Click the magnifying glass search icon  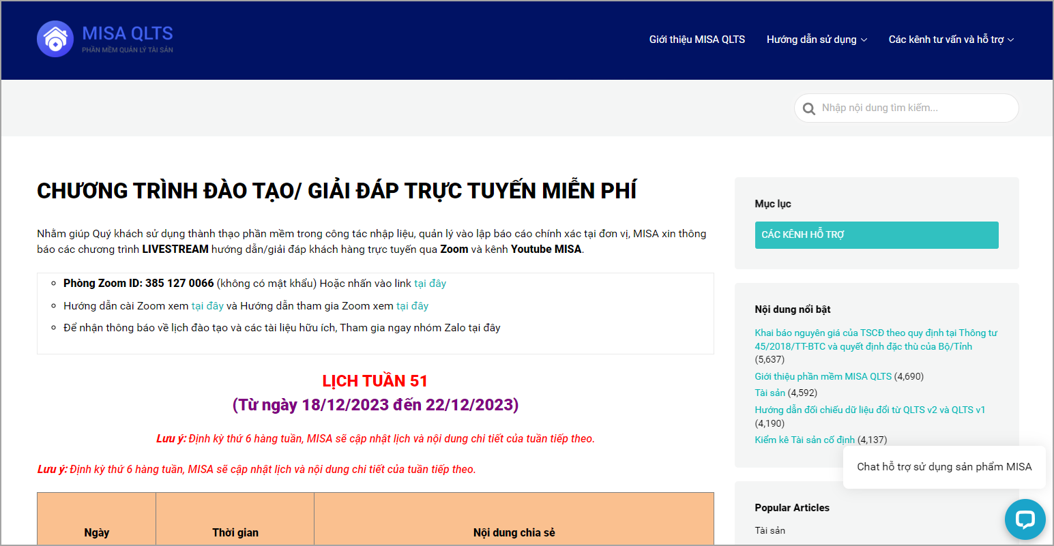pyautogui.click(x=809, y=108)
